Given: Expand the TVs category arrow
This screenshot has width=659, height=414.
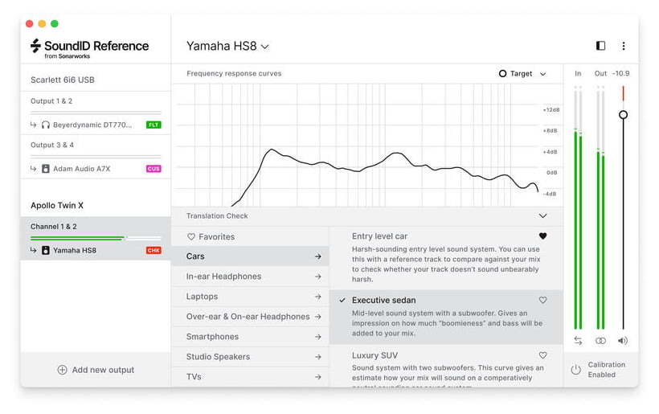Looking at the screenshot, I should pos(317,377).
